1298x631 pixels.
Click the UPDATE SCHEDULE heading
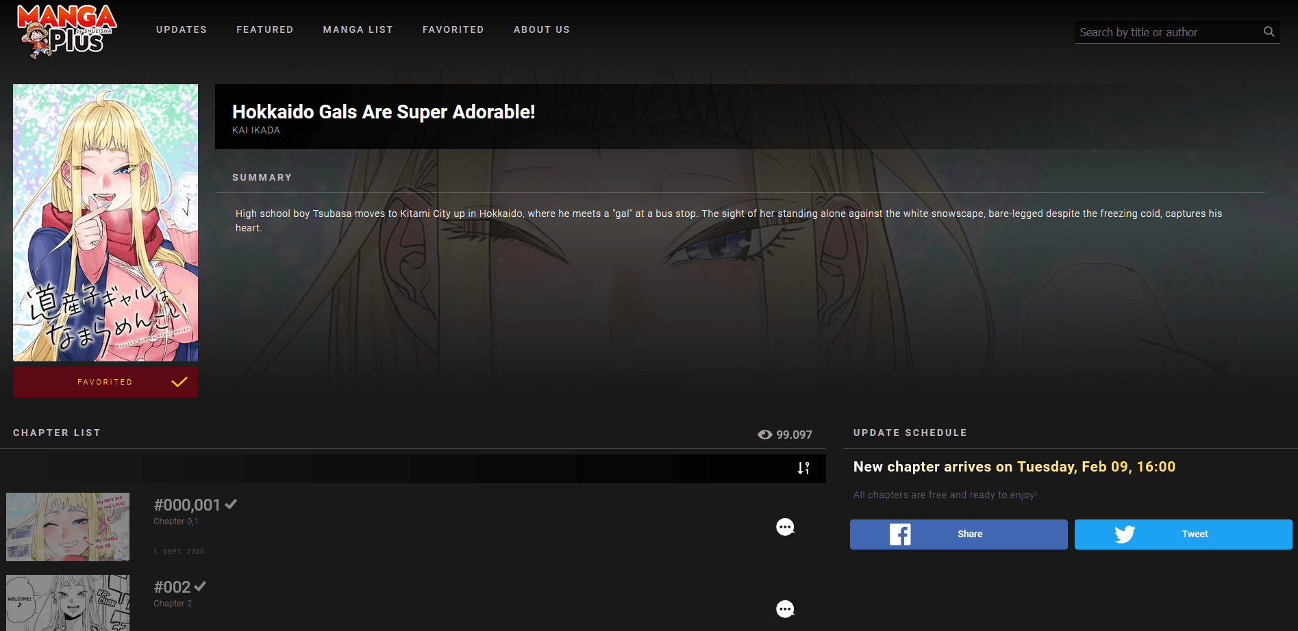point(910,433)
